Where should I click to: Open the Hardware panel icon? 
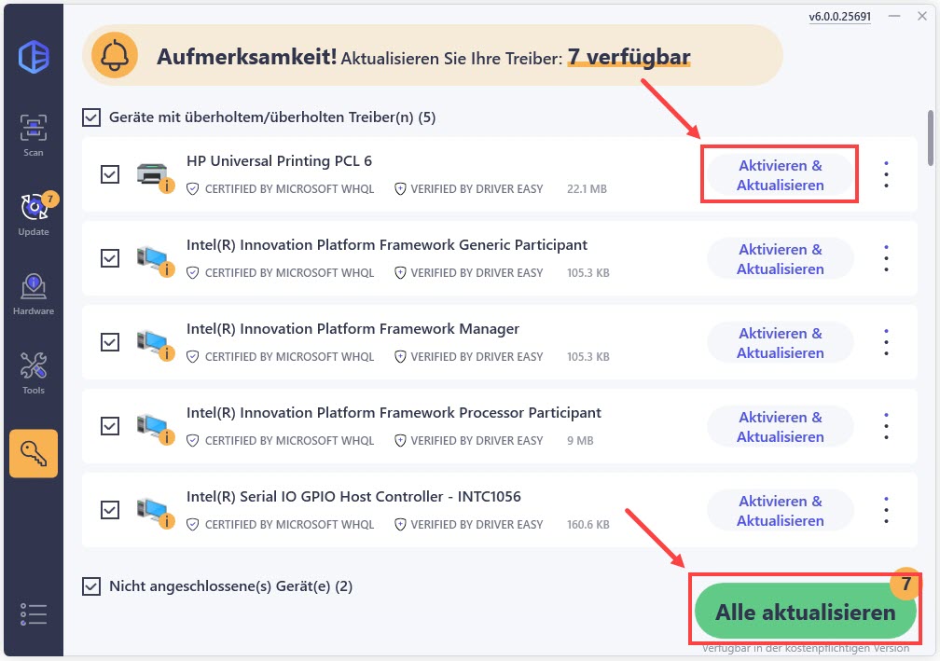click(x=33, y=284)
